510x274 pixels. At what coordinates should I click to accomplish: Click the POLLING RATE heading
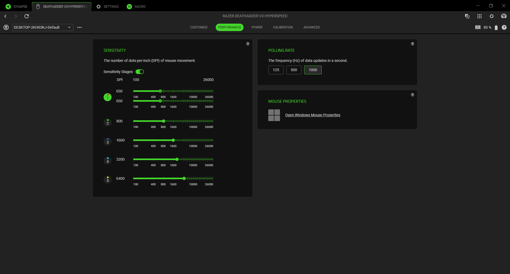point(281,50)
